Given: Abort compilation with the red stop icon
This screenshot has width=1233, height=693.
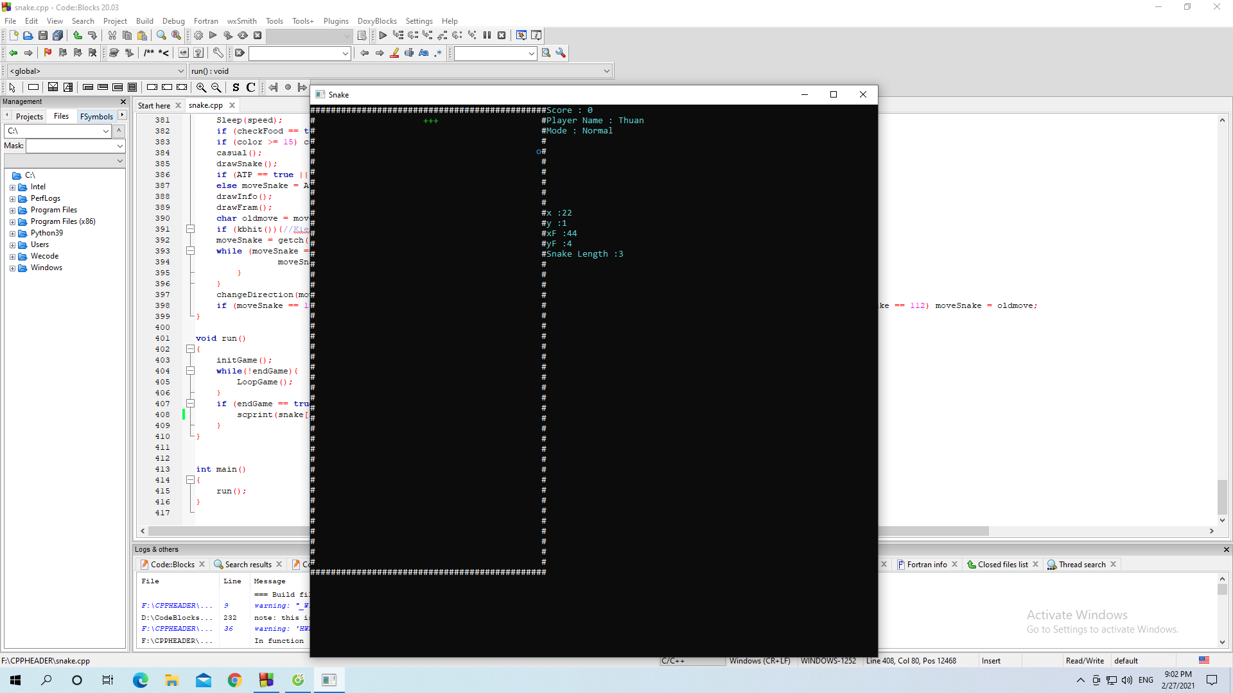Looking at the screenshot, I should click(258, 35).
